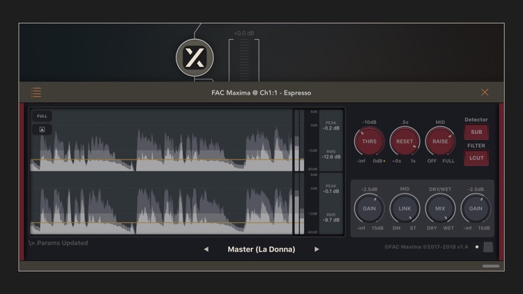Click the lower level meter bars

tap(299, 203)
